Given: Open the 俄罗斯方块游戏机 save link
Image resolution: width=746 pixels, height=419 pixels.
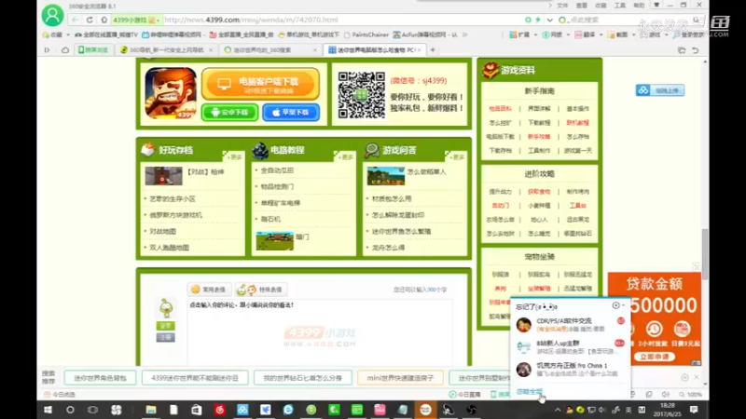Looking at the screenshot, I should coord(175,215).
